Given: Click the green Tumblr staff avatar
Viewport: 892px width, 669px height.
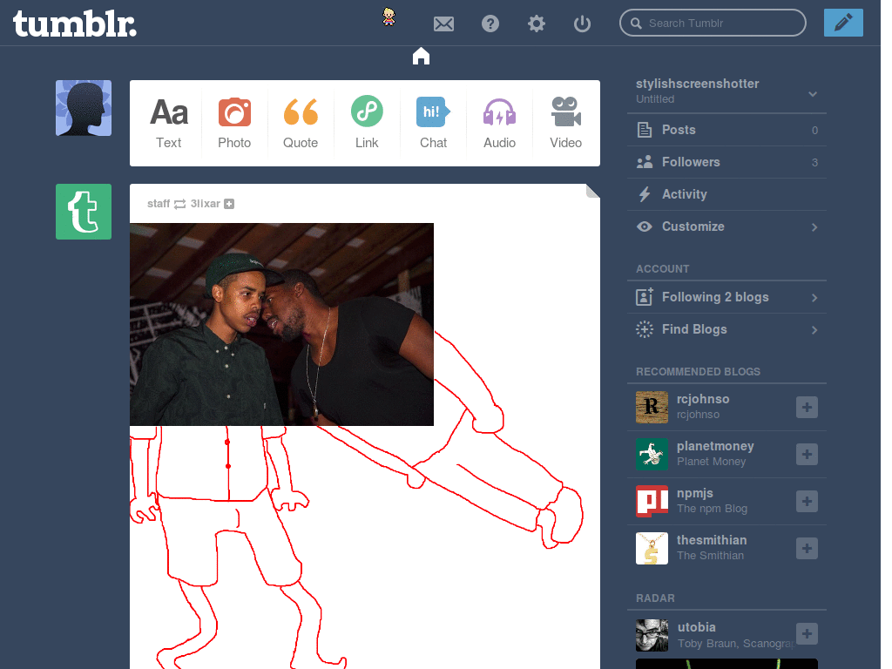Looking at the screenshot, I should [x=84, y=212].
